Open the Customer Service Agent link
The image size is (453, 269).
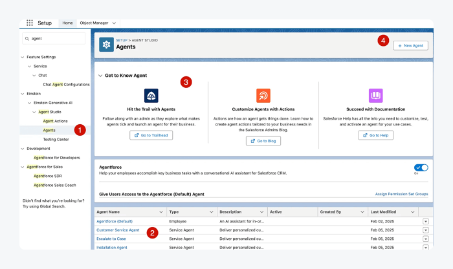click(118, 230)
